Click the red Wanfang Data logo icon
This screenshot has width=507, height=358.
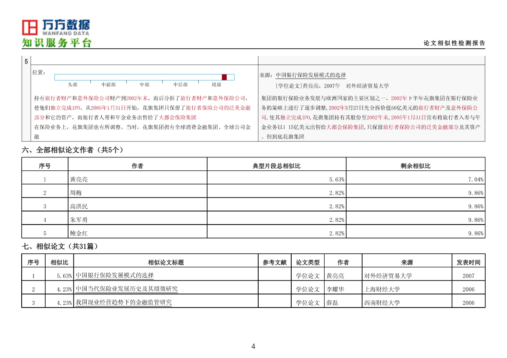click(30, 28)
